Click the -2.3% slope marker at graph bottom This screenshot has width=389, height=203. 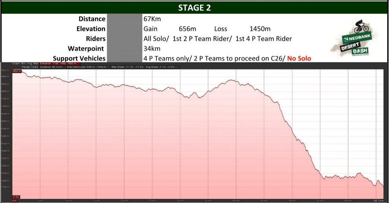(x=16, y=197)
